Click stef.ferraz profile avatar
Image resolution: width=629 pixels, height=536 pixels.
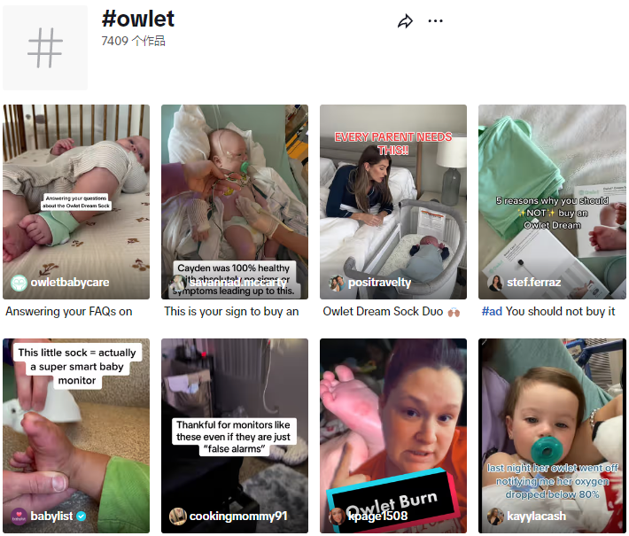pyautogui.click(x=495, y=283)
